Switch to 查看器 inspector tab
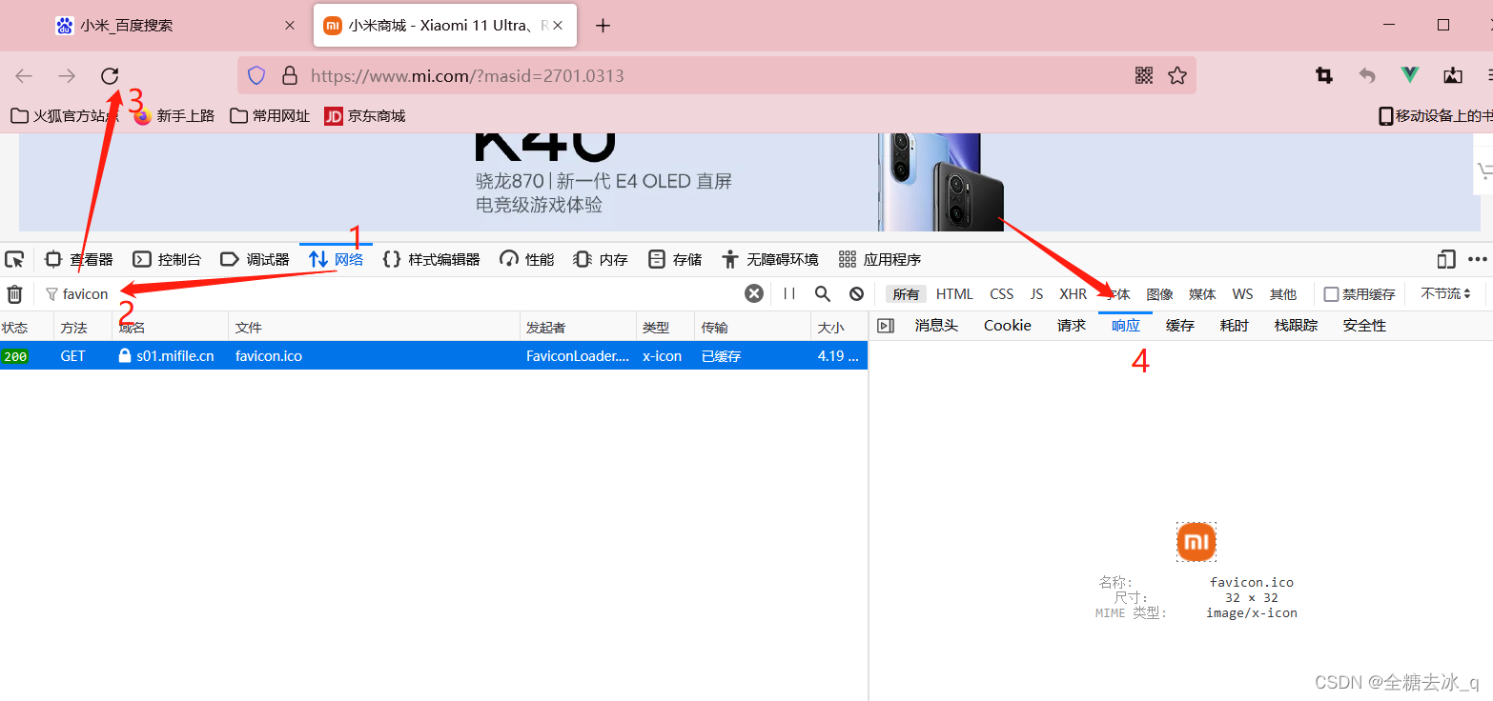Image resolution: width=1493 pixels, height=701 pixels. [x=79, y=259]
